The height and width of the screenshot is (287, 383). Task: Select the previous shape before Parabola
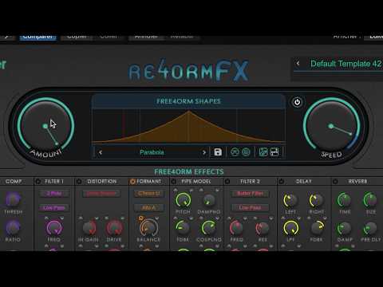point(101,152)
